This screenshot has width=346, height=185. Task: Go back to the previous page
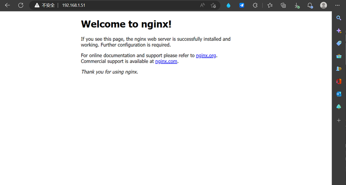[x=7, y=5]
